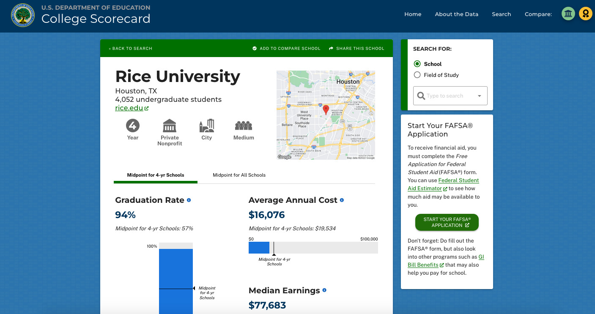Click the Compare: label in header
This screenshot has height=314, width=595.
pyautogui.click(x=538, y=14)
